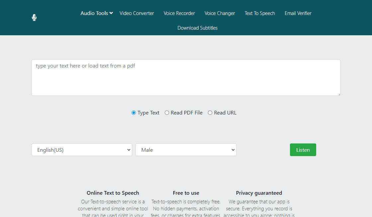Click the Download Subtitles link
Image resolution: width=372 pixels, height=217 pixels.
[x=197, y=28]
